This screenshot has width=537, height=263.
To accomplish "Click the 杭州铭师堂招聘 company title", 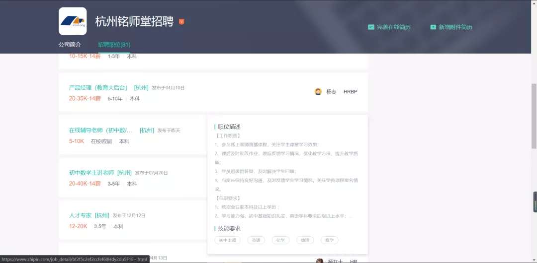I will pyautogui.click(x=134, y=21).
